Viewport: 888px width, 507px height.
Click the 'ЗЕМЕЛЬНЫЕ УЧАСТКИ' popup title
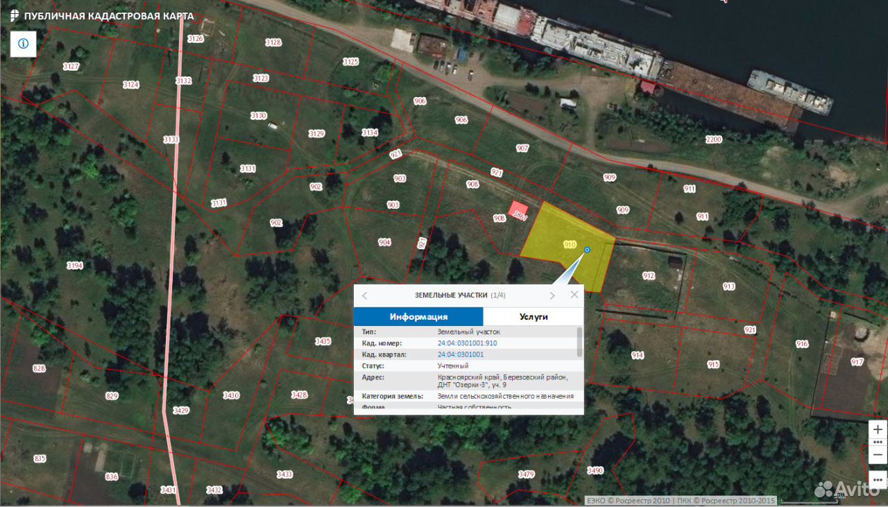[x=451, y=295]
